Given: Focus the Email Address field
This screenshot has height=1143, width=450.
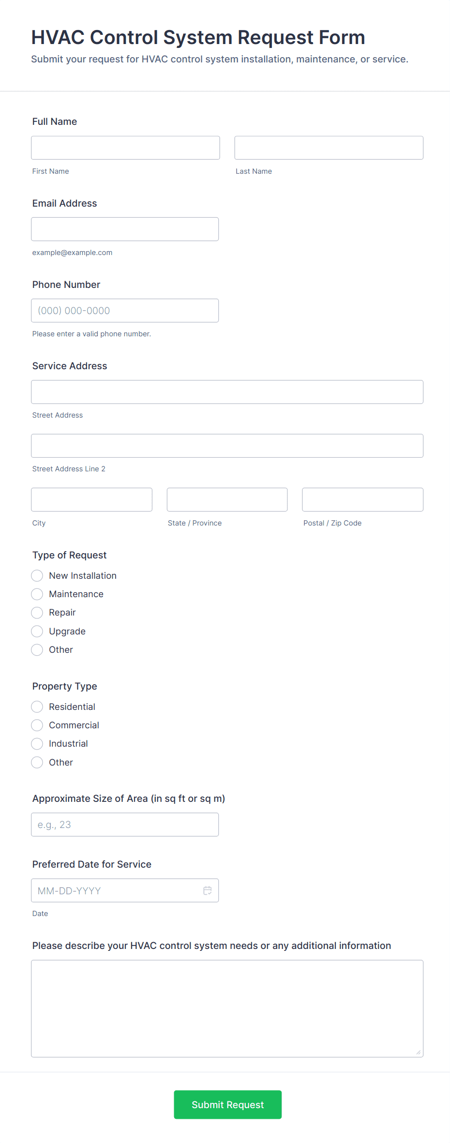Looking at the screenshot, I should coord(125,229).
